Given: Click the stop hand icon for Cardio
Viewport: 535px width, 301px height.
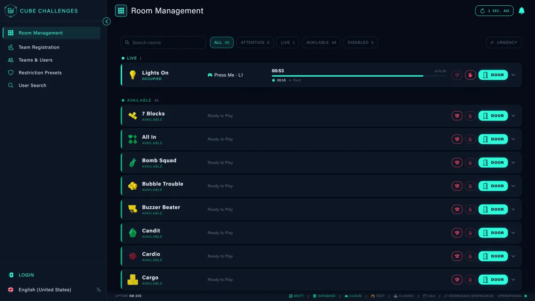Looking at the screenshot, I should (x=470, y=256).
